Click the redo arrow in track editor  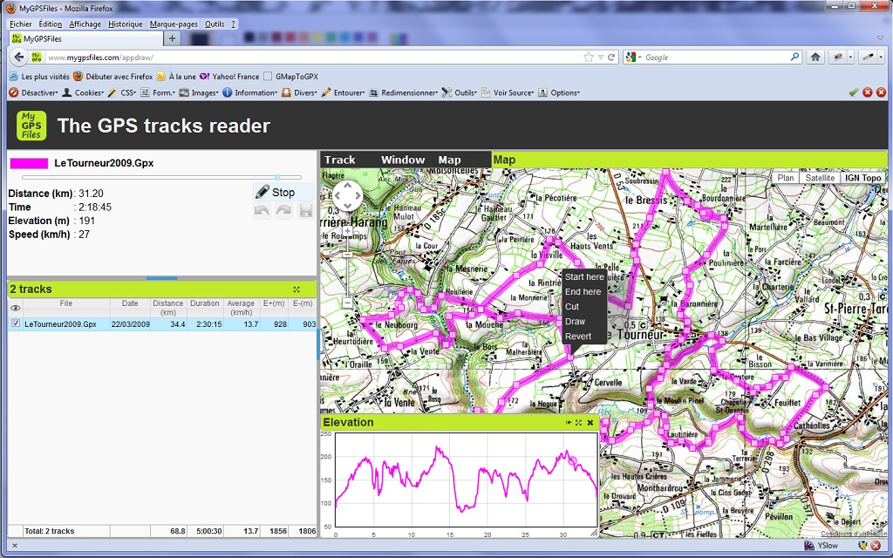coord(283,211)
